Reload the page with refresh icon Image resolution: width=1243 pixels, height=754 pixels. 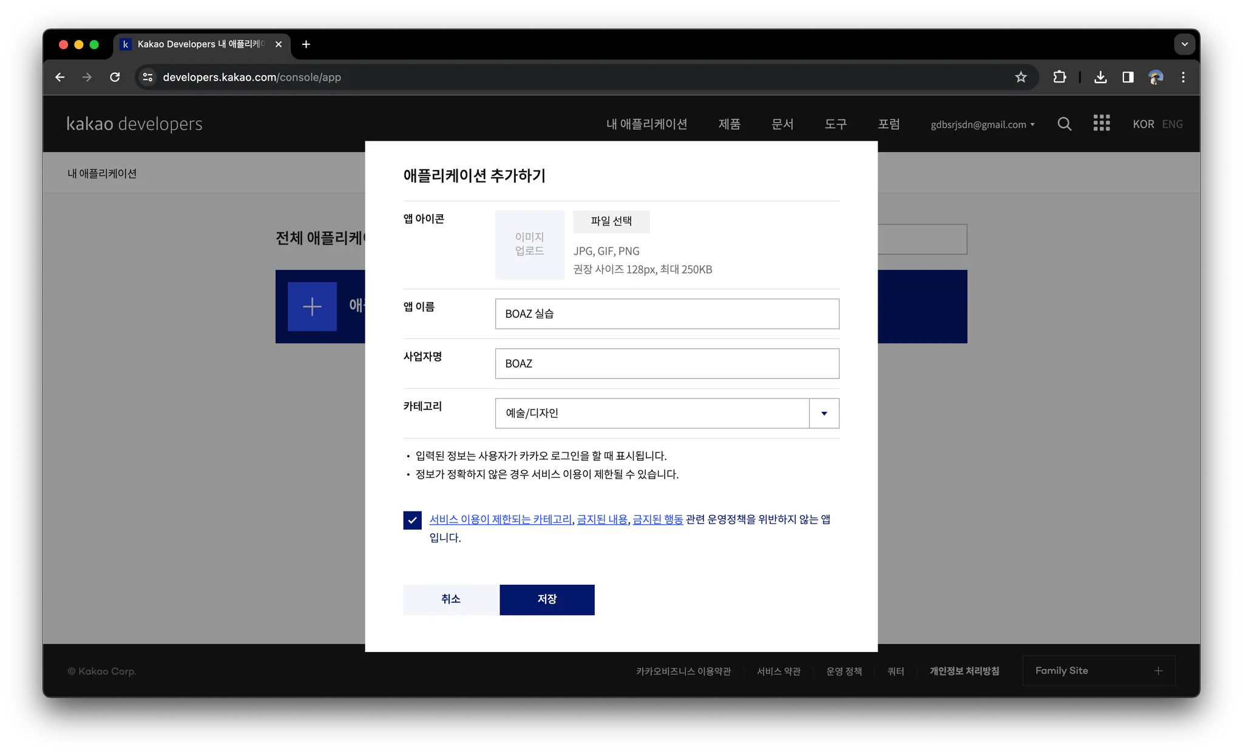tap(115, 77)
